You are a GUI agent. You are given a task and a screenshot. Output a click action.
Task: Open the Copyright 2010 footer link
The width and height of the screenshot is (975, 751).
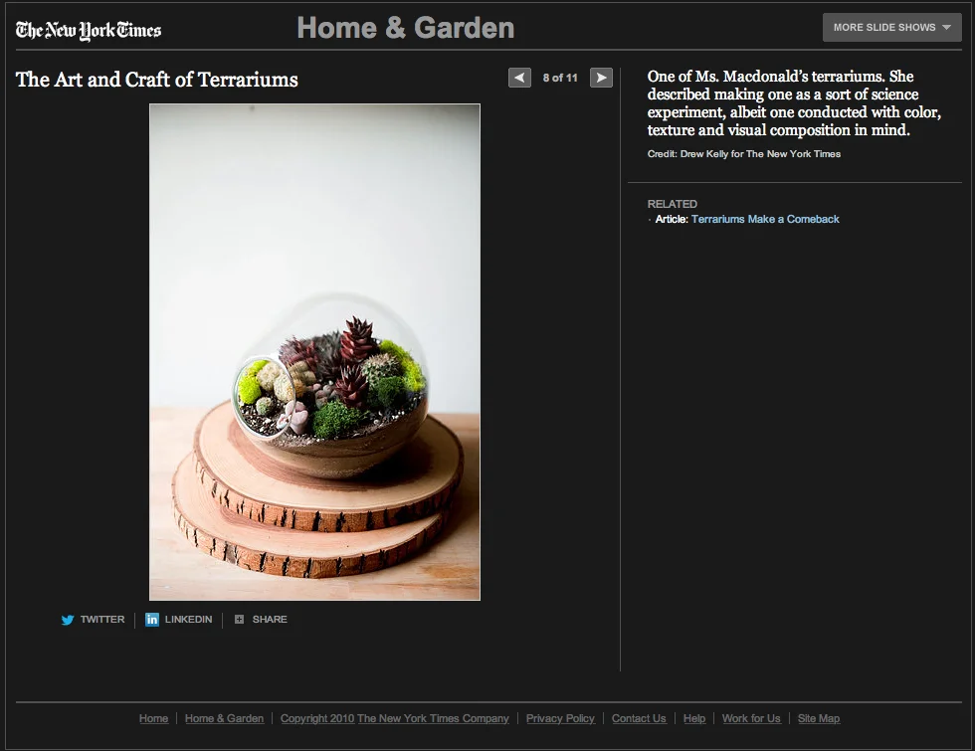394,718
